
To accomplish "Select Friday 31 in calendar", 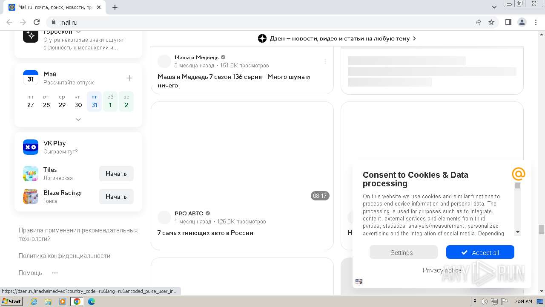I will [x=94, y=101].
